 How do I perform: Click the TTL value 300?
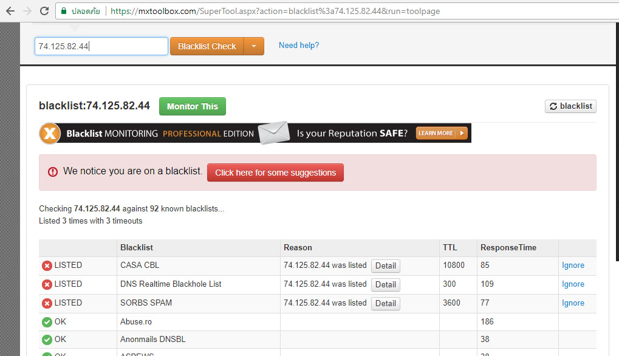pos(450,284)
